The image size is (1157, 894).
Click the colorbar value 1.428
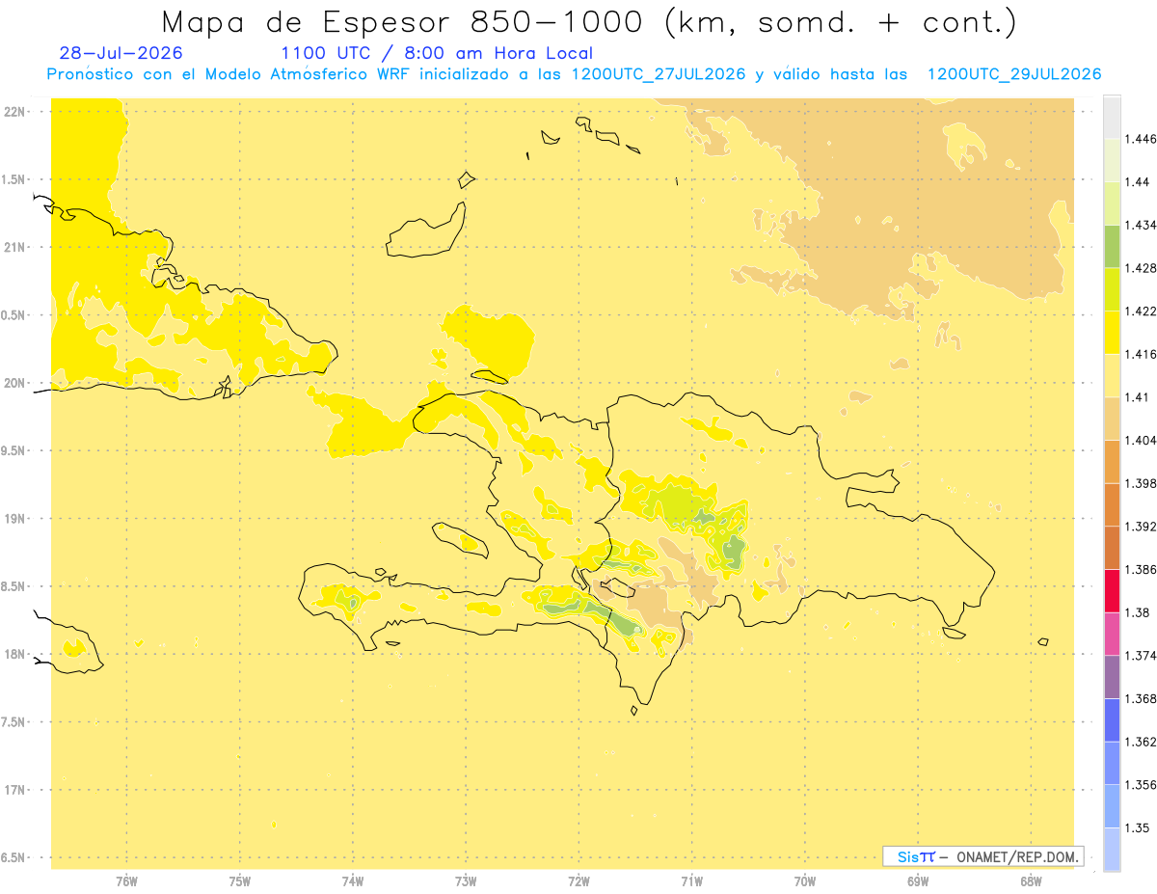click(1140, 268)
